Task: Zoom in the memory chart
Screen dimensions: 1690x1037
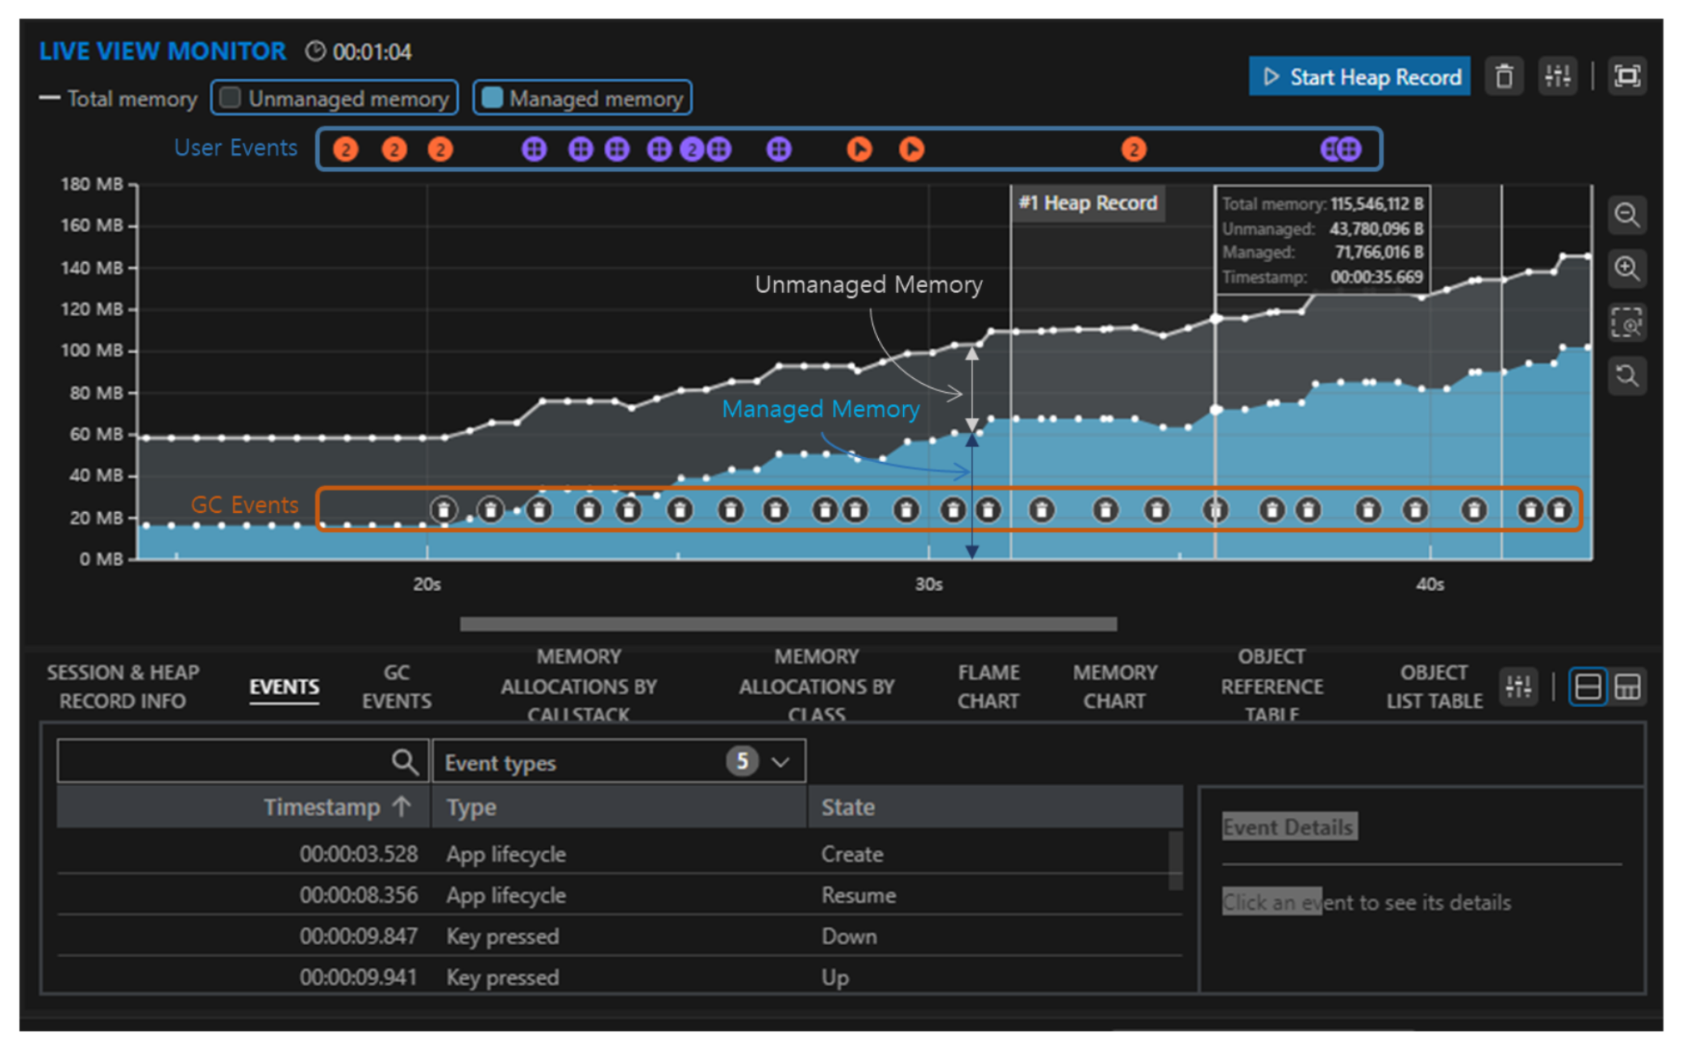Action: click(x=1626, y=269)
